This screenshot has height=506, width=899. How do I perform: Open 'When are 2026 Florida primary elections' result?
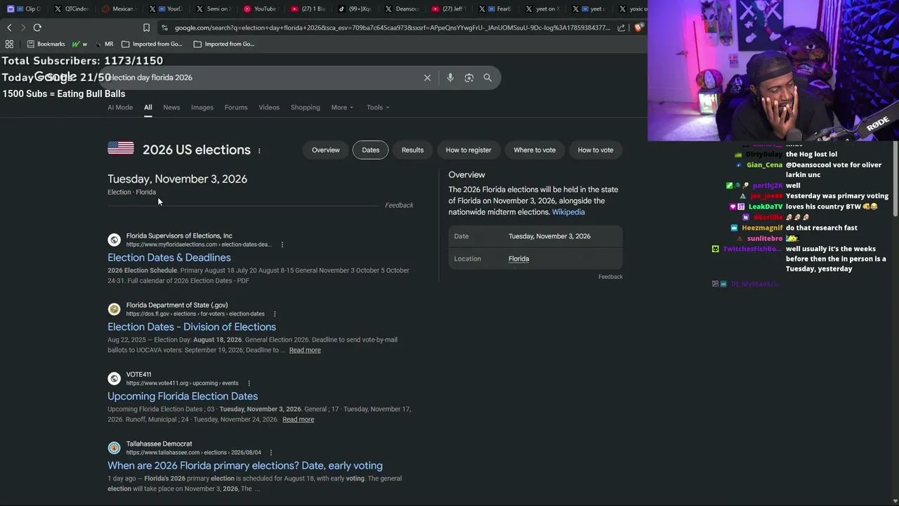coord(245,466)
